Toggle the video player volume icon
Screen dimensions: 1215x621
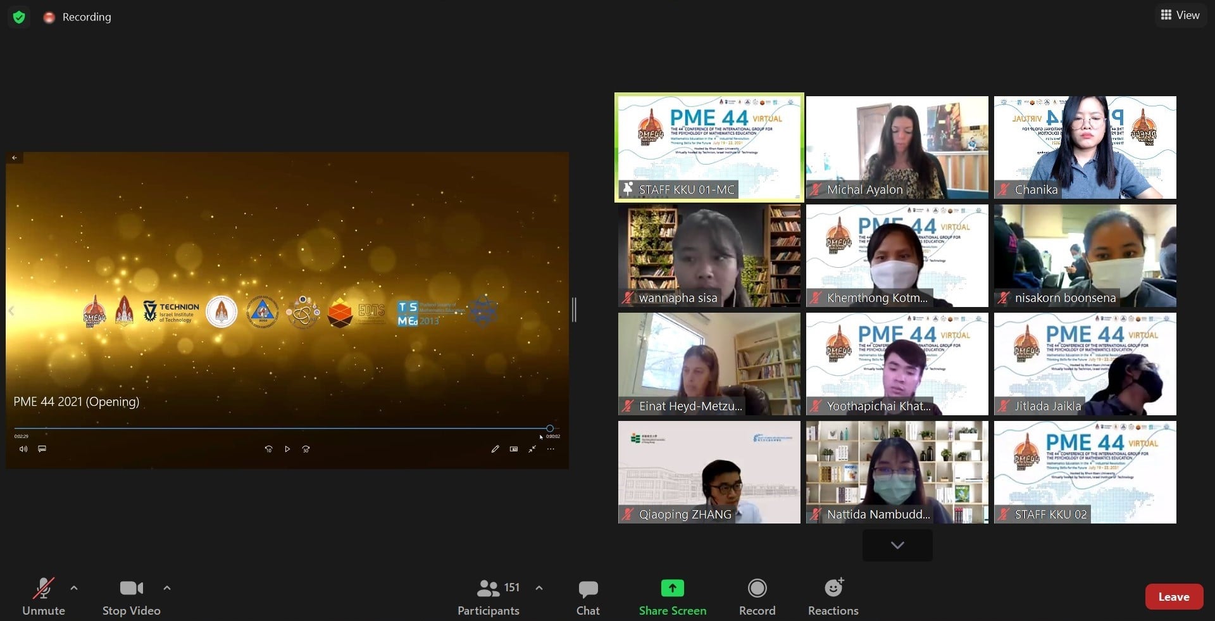23,449
